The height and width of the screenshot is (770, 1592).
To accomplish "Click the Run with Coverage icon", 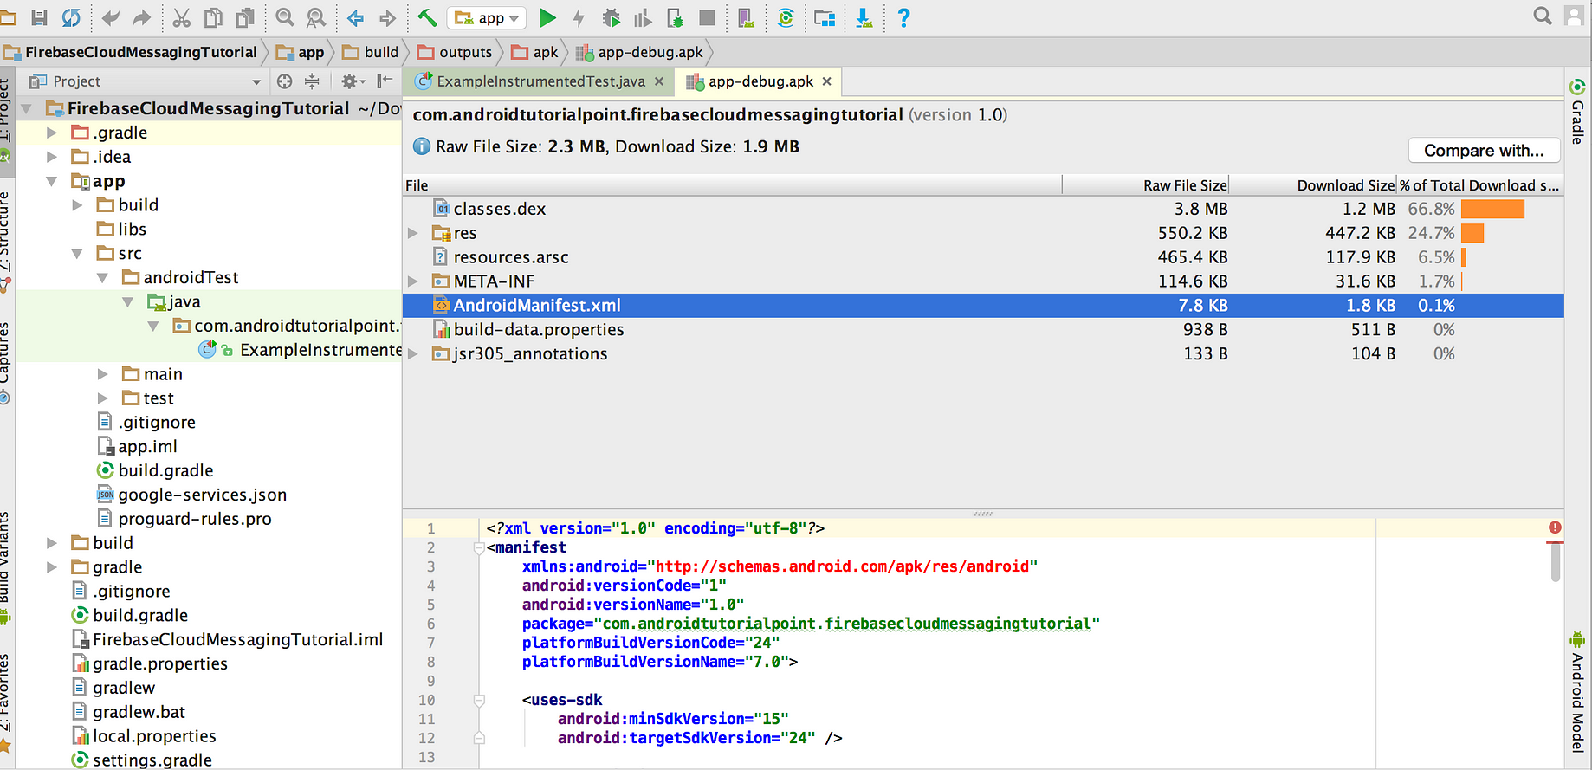I will (x=643, y=17).
